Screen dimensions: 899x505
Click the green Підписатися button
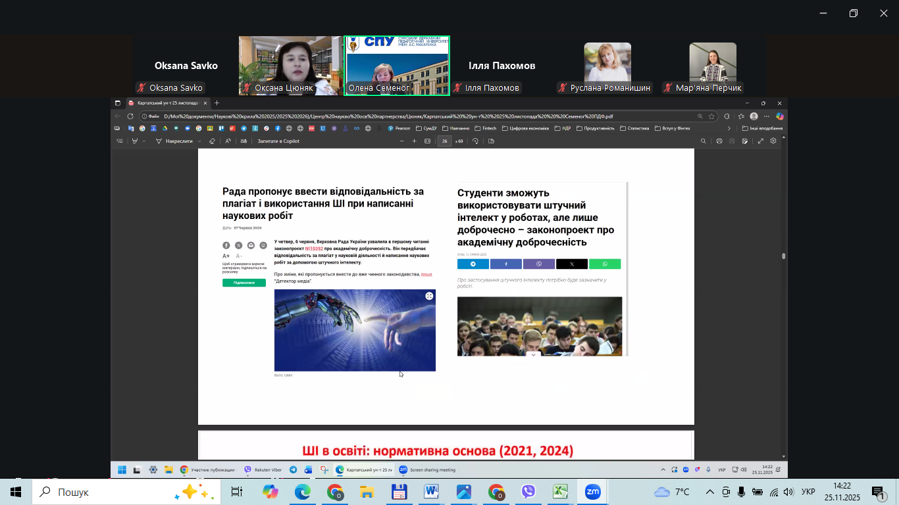[244, 283]
